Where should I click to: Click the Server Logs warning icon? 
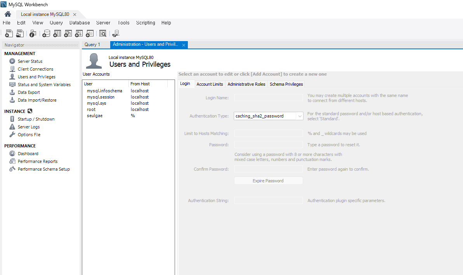(x=12, y=126)
